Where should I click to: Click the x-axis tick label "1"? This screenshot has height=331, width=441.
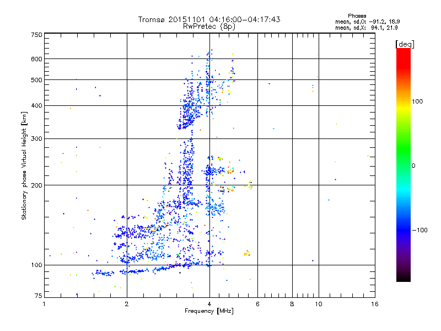click(44, 304)
